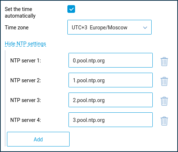The image size is (178, 152).
Task: Select the UTC+3 Europe/Moscow value text
Action: click(100, 28)
